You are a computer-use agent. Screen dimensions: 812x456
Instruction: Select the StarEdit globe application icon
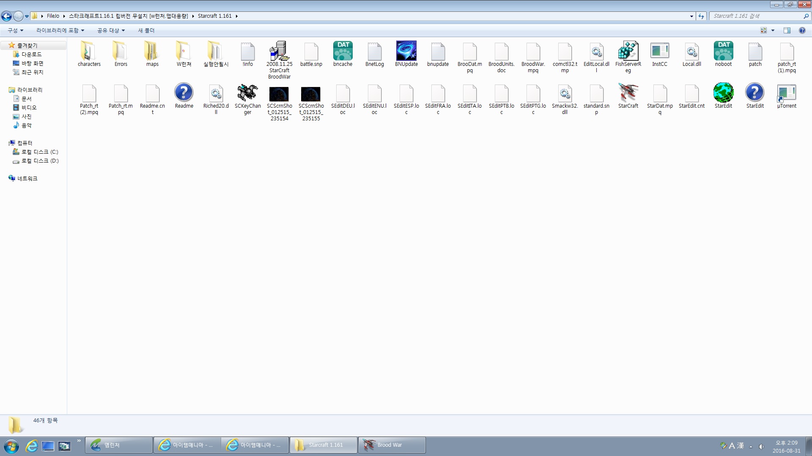(x=723, y=96)
